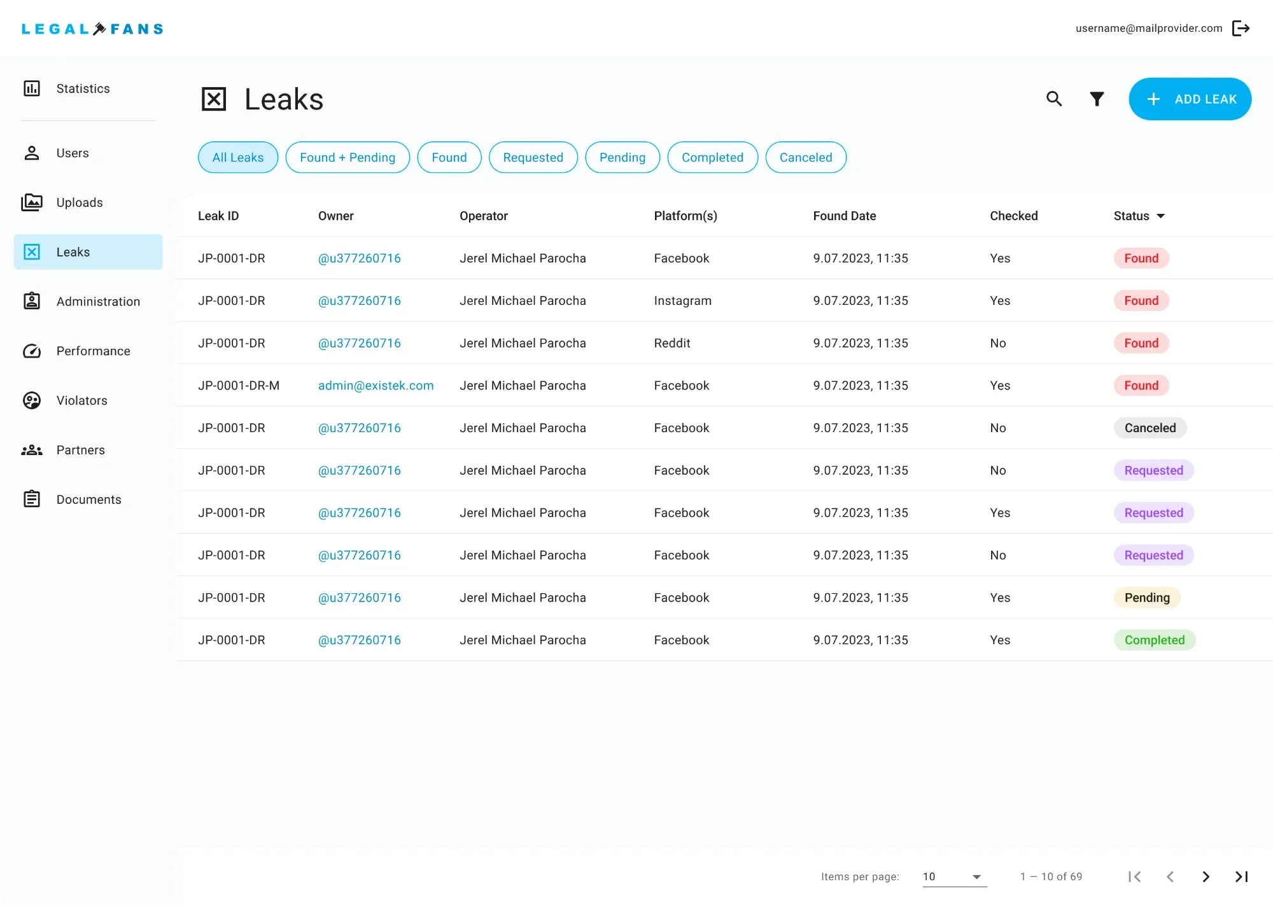
Task: Click the Administration badge icon in sidebar
Action: coord(32,301)
